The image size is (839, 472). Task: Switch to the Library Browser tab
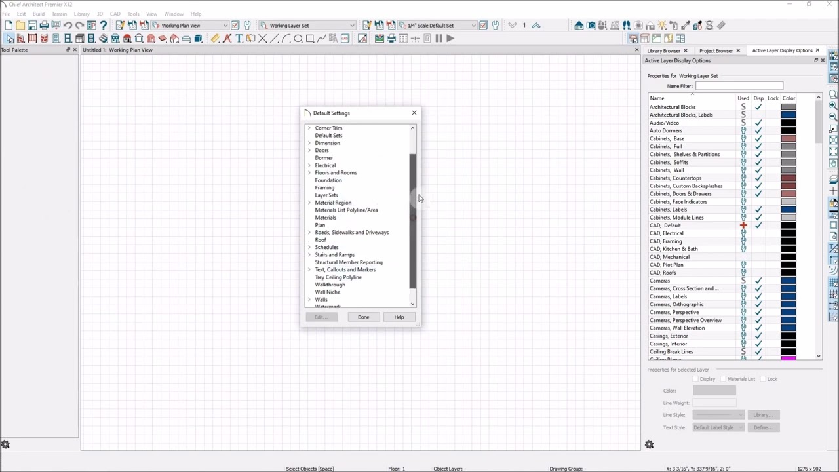pos(663,50)
